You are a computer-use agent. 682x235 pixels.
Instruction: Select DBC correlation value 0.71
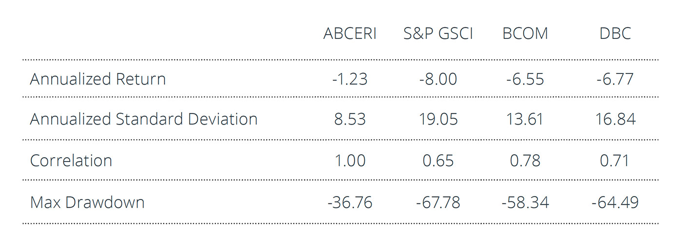click(x=615, y=161)
